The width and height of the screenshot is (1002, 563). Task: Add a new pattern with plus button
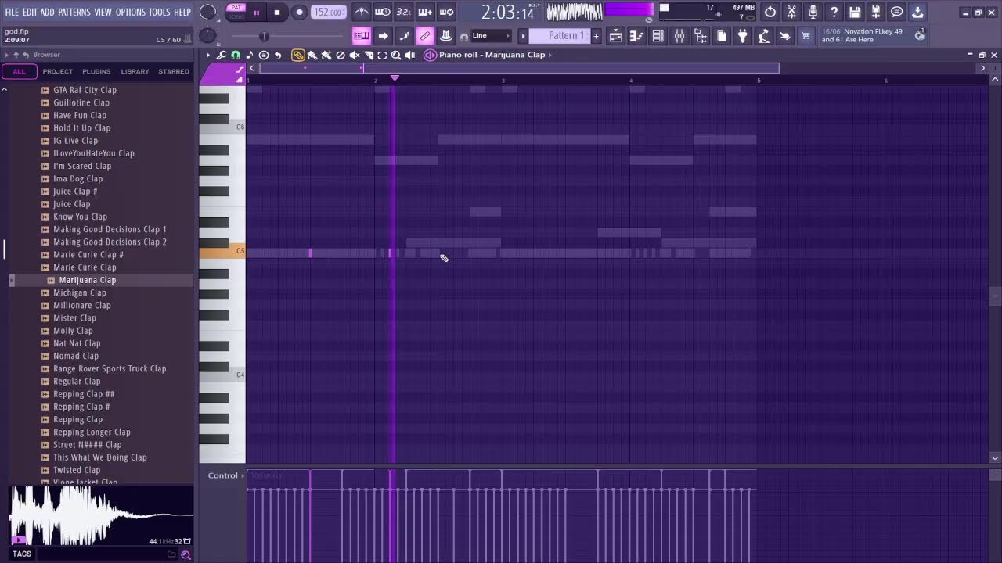(x=596, y=36)
